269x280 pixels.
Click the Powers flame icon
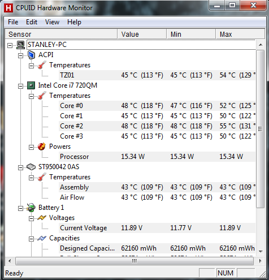coord(42,147)
